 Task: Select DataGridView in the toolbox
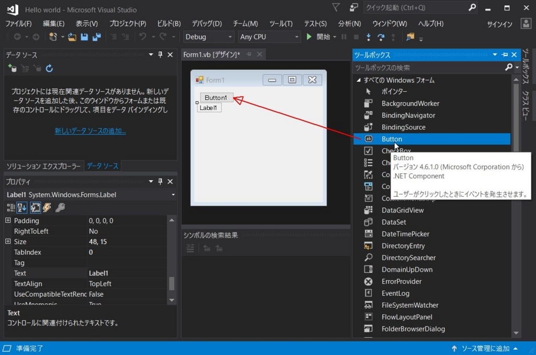432,210
